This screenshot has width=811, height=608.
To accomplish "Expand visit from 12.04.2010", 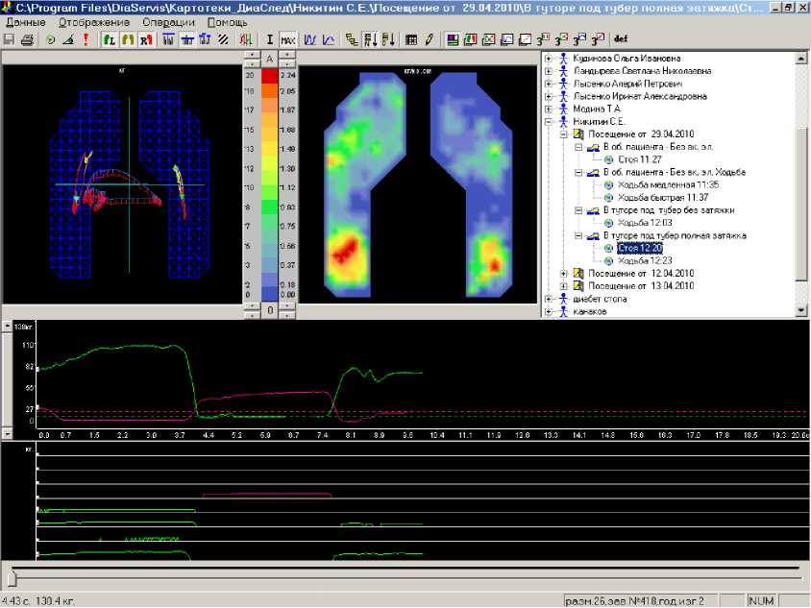I will click(x=563, y=273).
